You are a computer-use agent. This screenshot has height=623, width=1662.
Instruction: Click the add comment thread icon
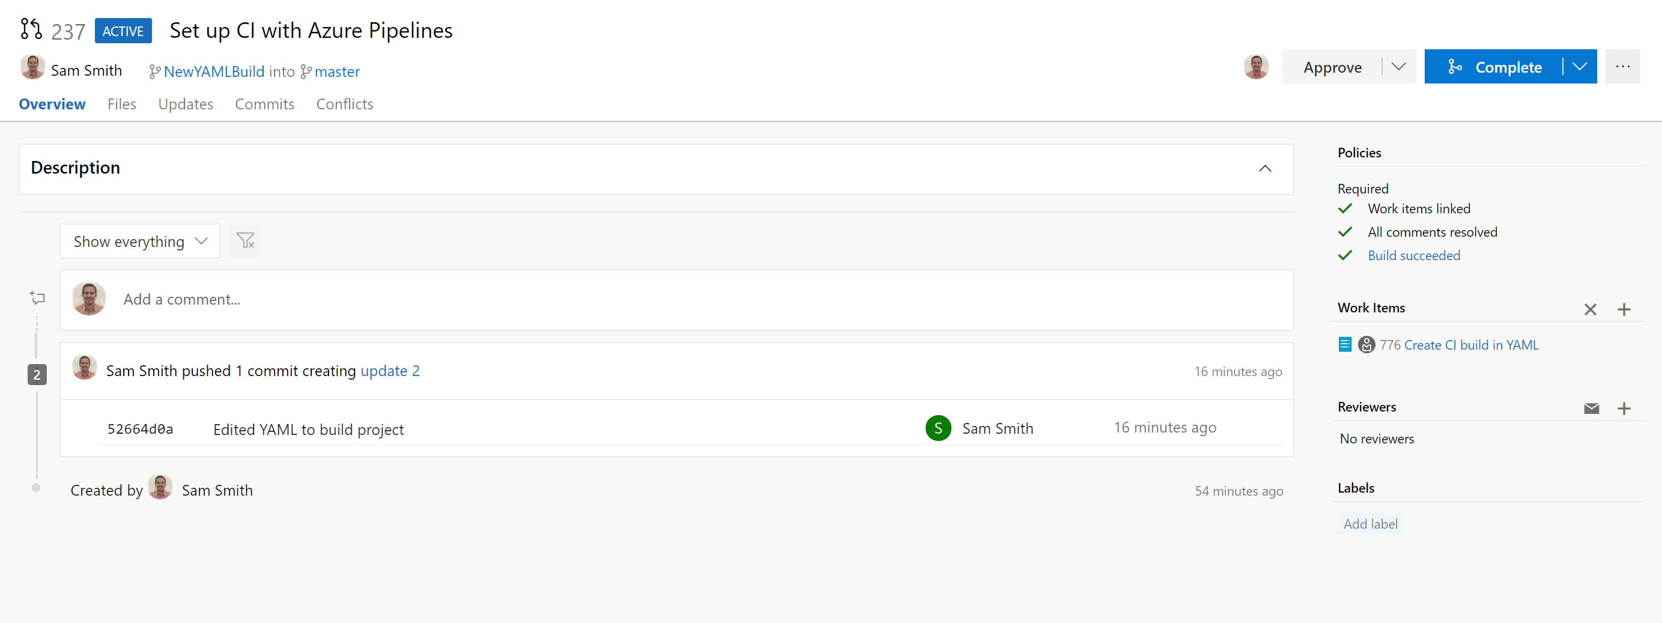[37, 297]
